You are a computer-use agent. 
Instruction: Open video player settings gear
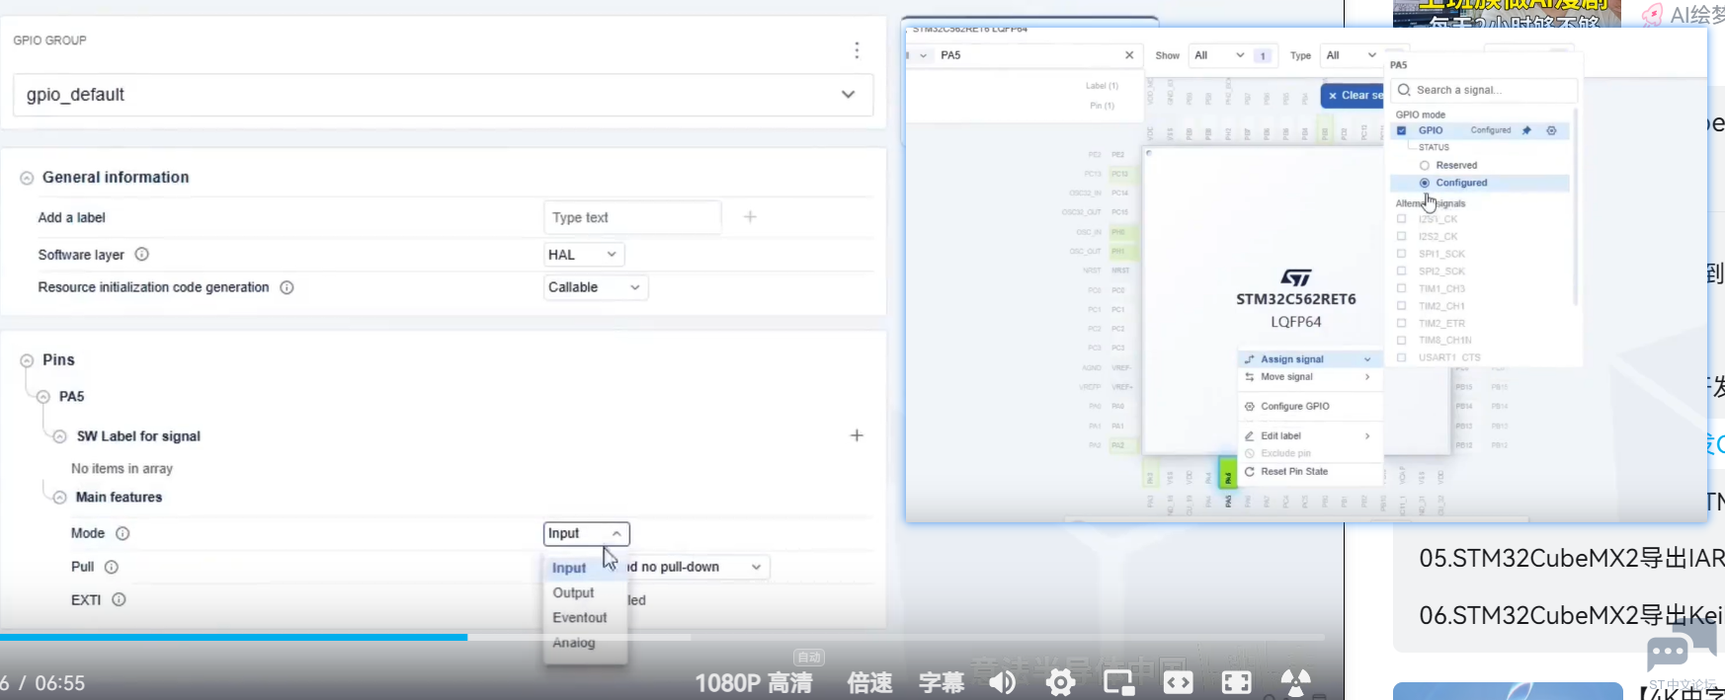tap(1060, 682)
